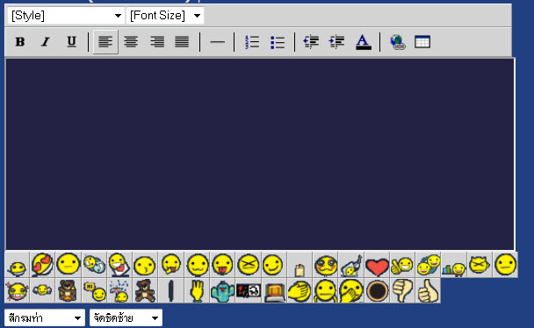The height and width of the screenshot is (328, 534).
Task: Insert the black vertical bar emoticon
Action: (171, 290)
